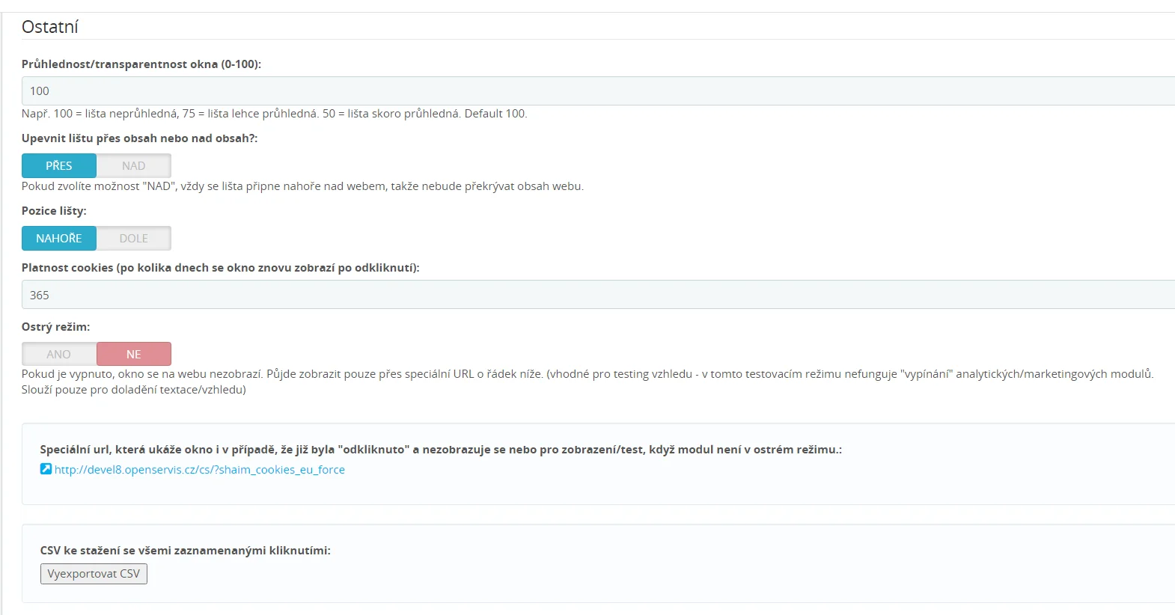Choose NE for Ostrý režim
This screenshot has height=615, width=1175.
point(134,354)
